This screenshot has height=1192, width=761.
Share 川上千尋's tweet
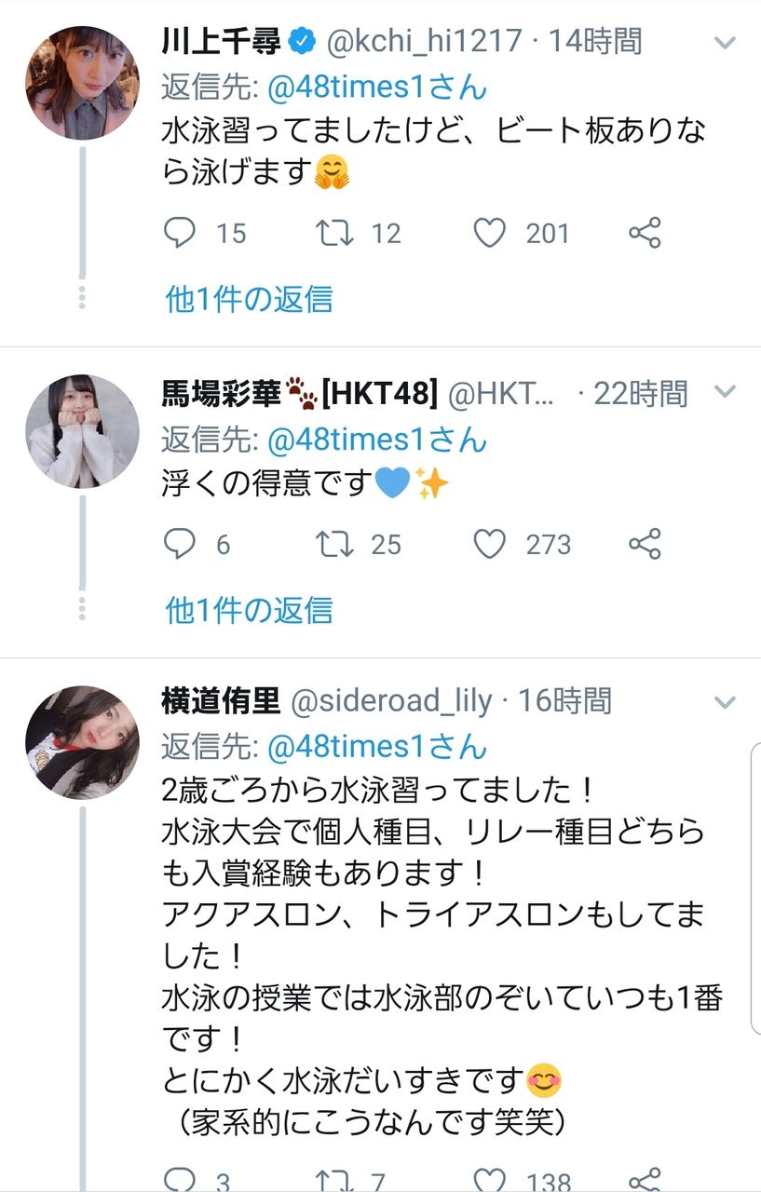(645, 233)
